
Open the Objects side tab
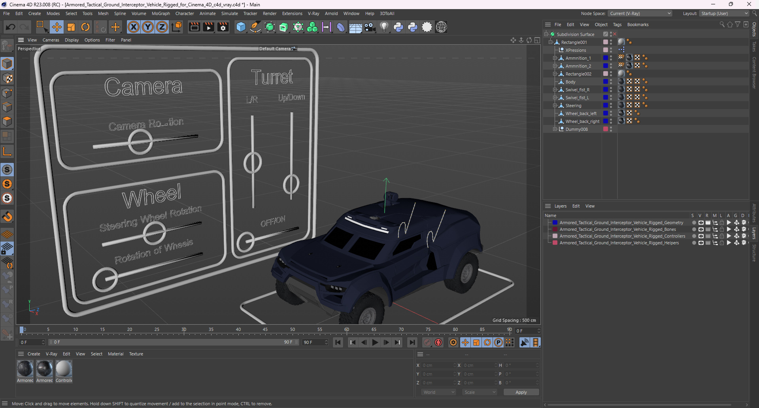(754, 30)
